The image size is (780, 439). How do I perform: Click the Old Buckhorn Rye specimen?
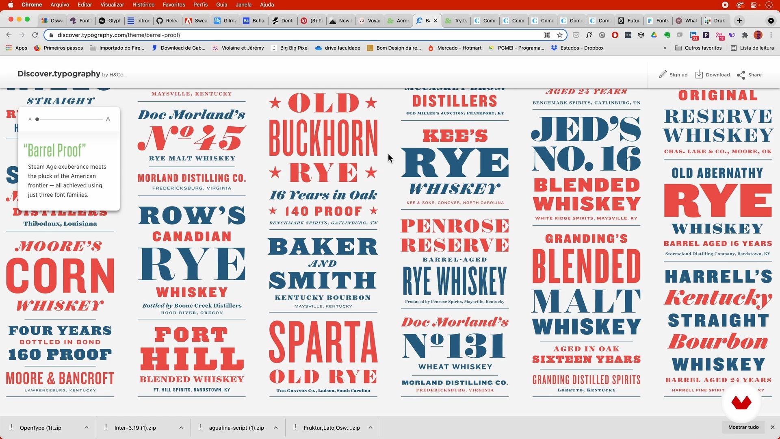tap(323, 159)
